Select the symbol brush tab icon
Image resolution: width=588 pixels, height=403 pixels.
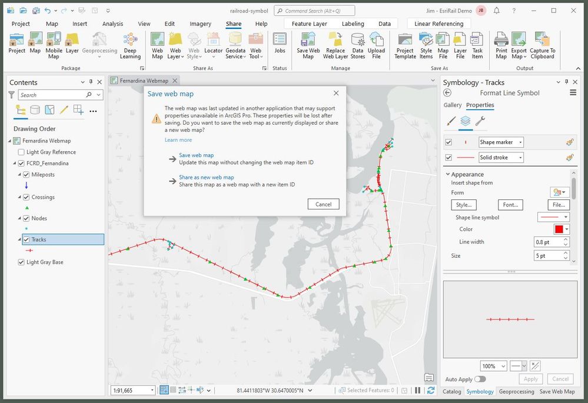pos(451,121)
